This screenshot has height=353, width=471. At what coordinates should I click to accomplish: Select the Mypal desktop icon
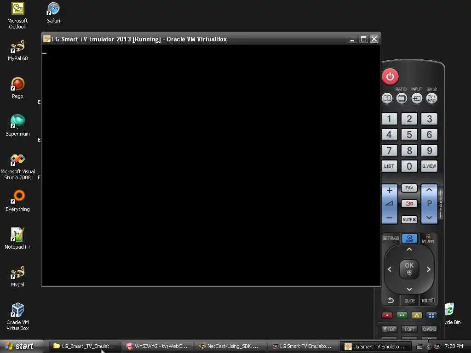pos(17,276)
